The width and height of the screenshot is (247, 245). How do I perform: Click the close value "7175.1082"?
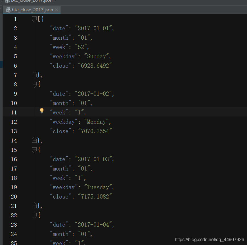click(x=95, y=197)
